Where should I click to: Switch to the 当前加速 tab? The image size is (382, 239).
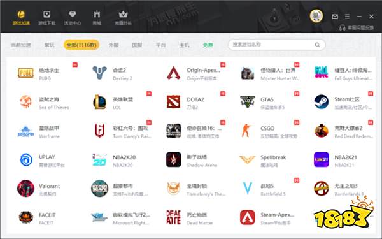pos(21,45)
